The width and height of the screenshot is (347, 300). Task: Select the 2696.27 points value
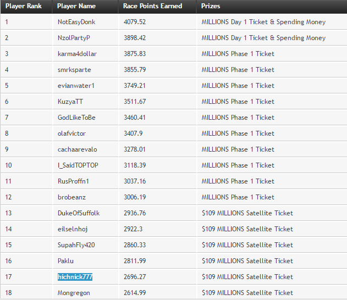[x=134, y=277]
